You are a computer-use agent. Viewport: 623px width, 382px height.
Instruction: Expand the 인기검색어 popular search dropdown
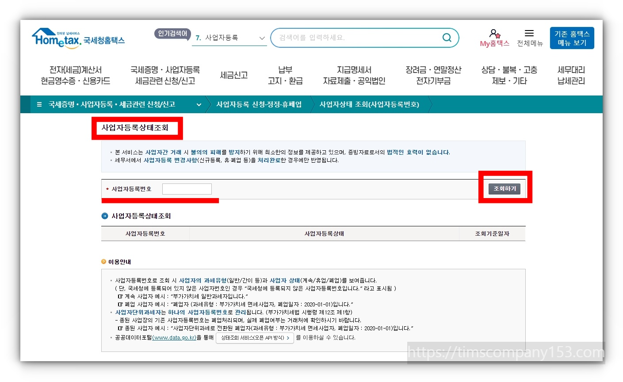262,38
